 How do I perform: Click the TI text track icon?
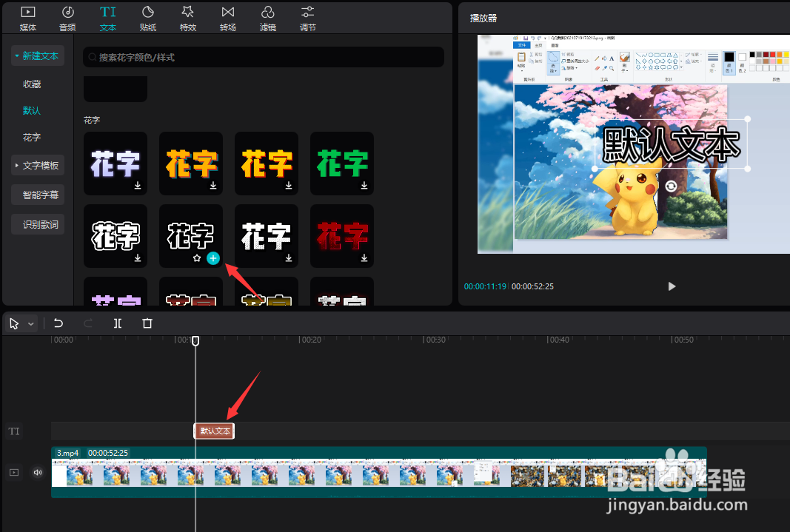pos(14,431)
